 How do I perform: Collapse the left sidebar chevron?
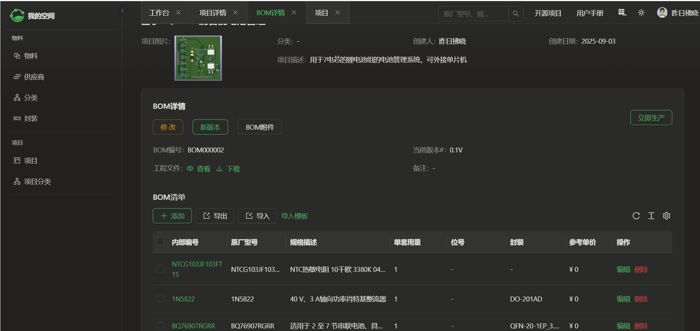click(122, 11)
